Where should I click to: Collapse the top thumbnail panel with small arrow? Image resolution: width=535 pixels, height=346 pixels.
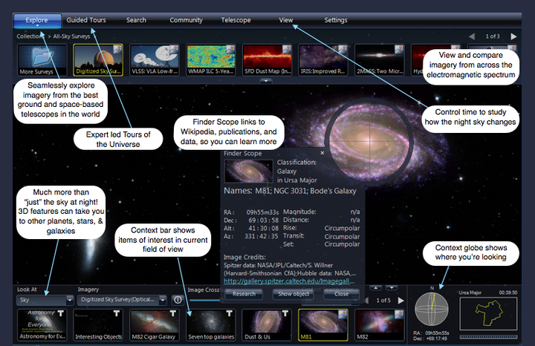pos(266,81)
